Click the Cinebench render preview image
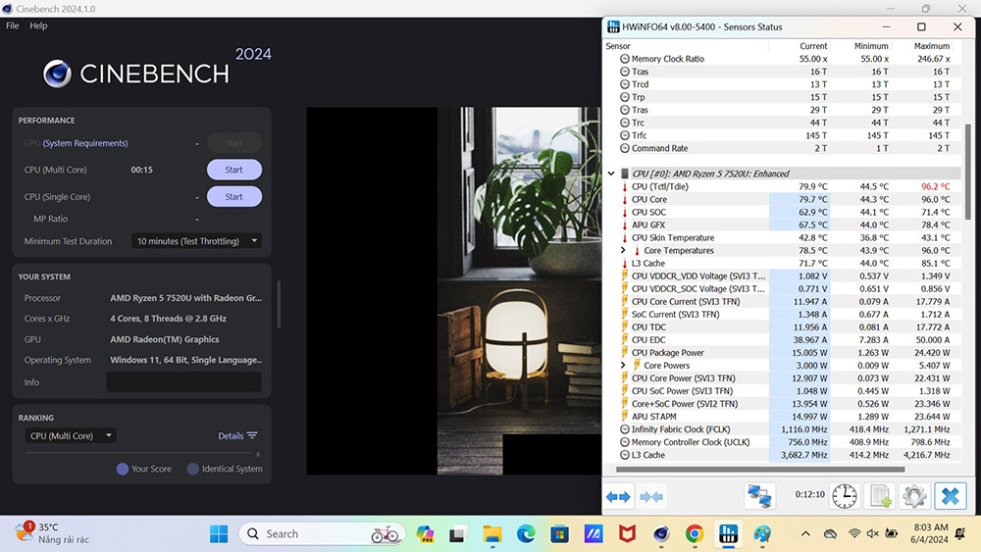Image resolution: width=981 pixels, height=552 pixels. click(x=453, y=290)
